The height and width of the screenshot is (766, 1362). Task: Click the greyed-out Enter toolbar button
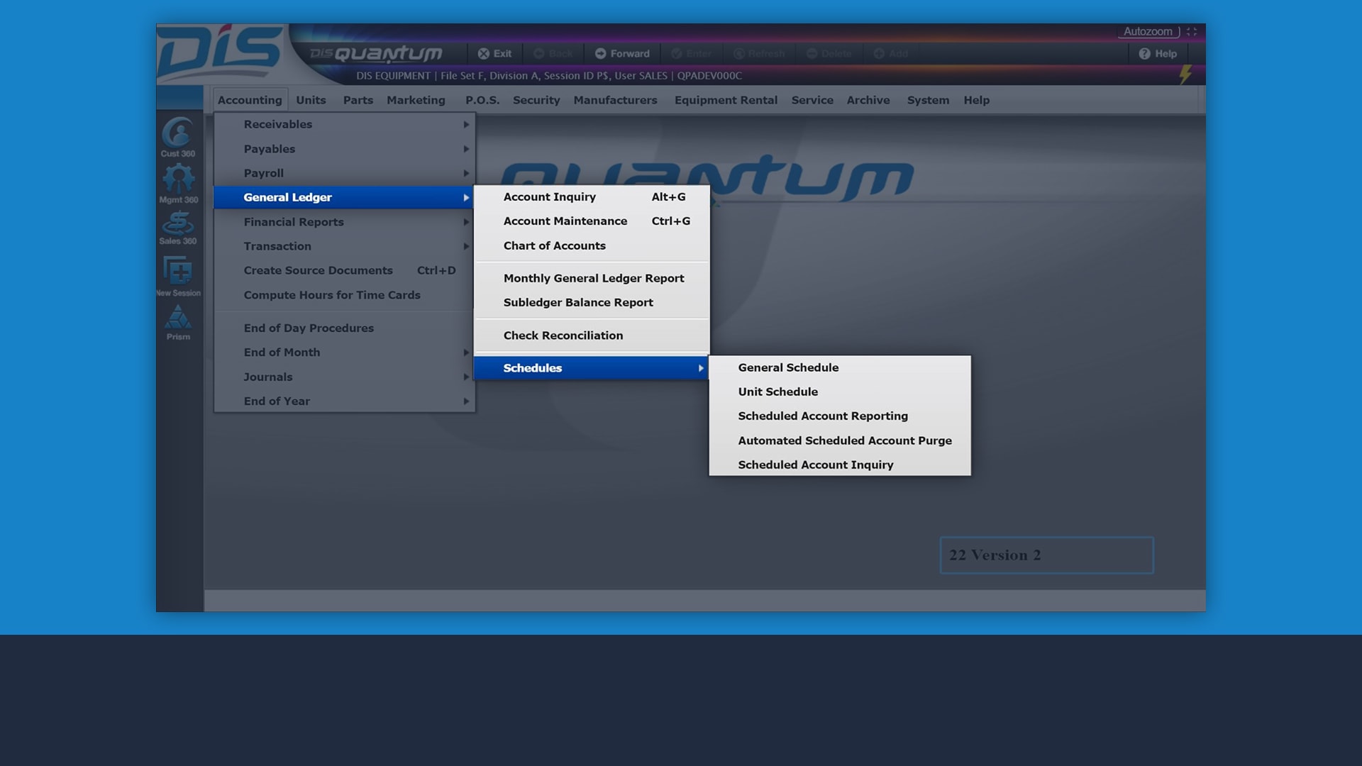(692, 54)
